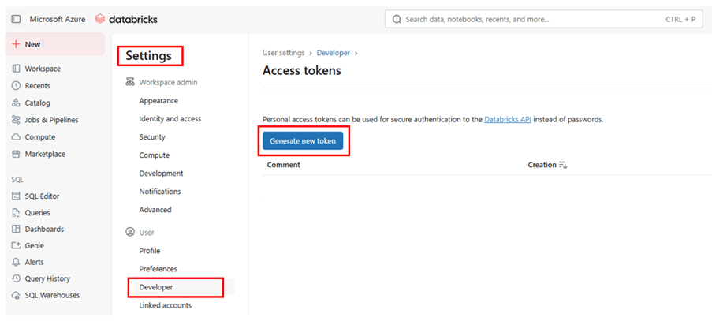This screenshot has width=712, height=321.
Task: Open Compute in main sidebar
Action: pyautogui.click(x=39, y=136)
